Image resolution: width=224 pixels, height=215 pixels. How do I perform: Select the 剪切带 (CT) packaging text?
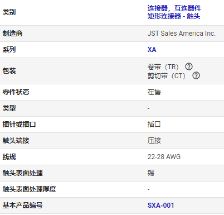coord(167,76)
